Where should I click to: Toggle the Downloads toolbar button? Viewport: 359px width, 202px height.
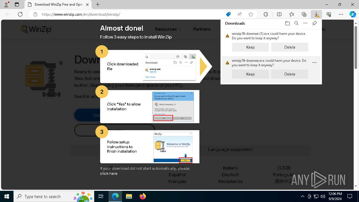(316, 14)
